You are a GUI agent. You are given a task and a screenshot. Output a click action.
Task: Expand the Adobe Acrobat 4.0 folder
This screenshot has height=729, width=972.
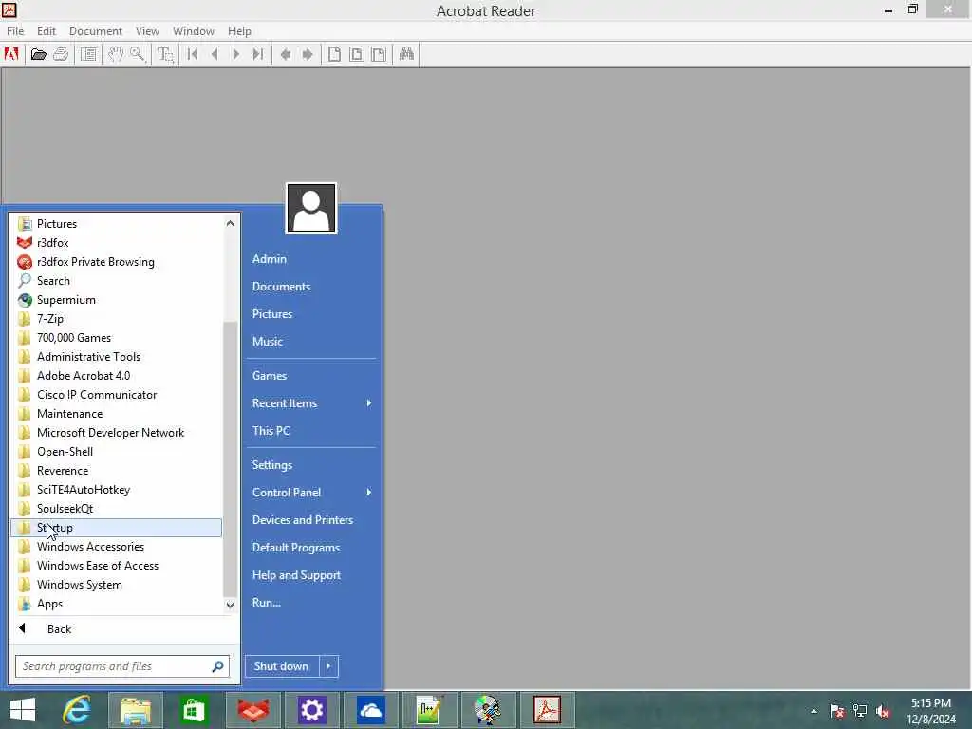pos(117,376)
